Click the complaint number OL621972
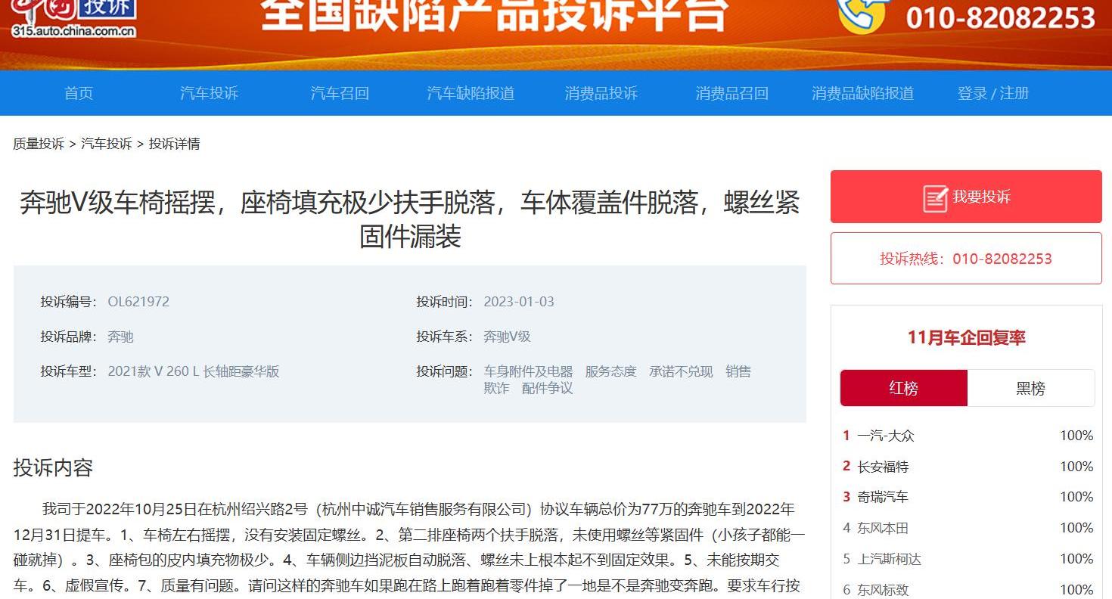The height and width of the screenshot is (599, 1112). pos(138,302)
